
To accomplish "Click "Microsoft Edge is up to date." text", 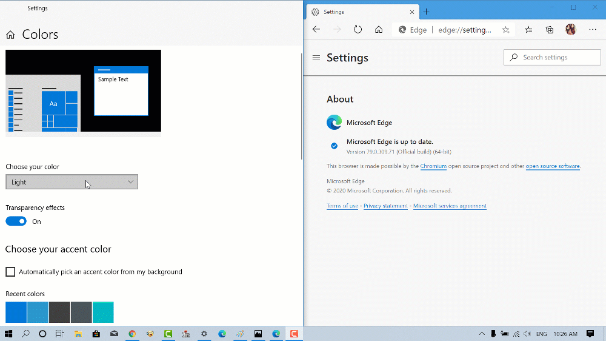I will tap(390, 141).
